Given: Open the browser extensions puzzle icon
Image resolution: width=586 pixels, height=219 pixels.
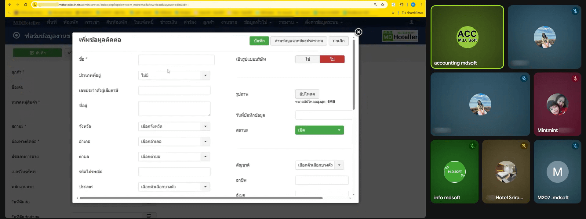Looking at the screenshot, I should (x=401, y=5).
